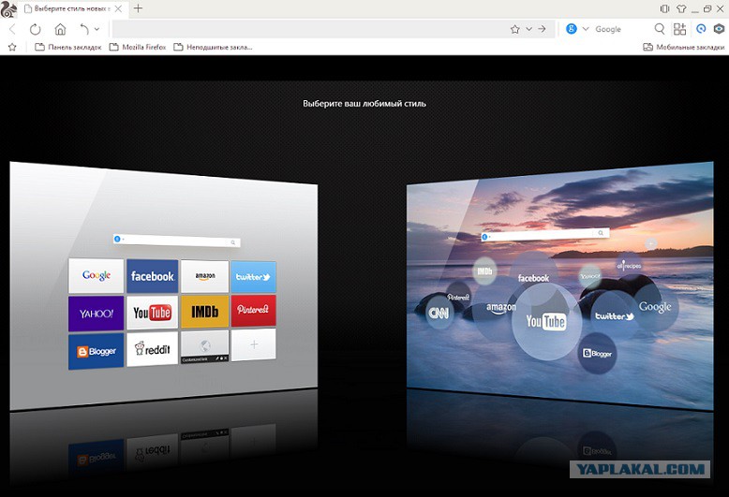This screenshot has width=729, height=497.
Task: Click the YAHOO! tile
Action: click(x=97, y=314)
